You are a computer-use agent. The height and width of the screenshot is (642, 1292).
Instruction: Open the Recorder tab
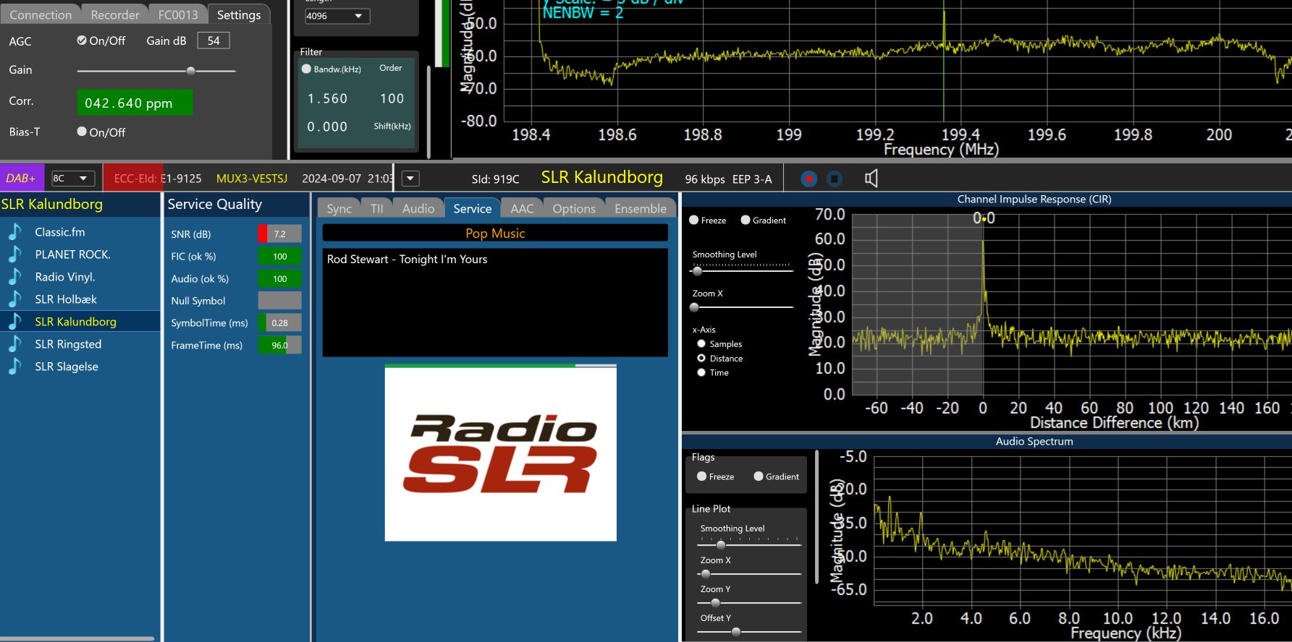pyautogui.click(x=114, y=14)
